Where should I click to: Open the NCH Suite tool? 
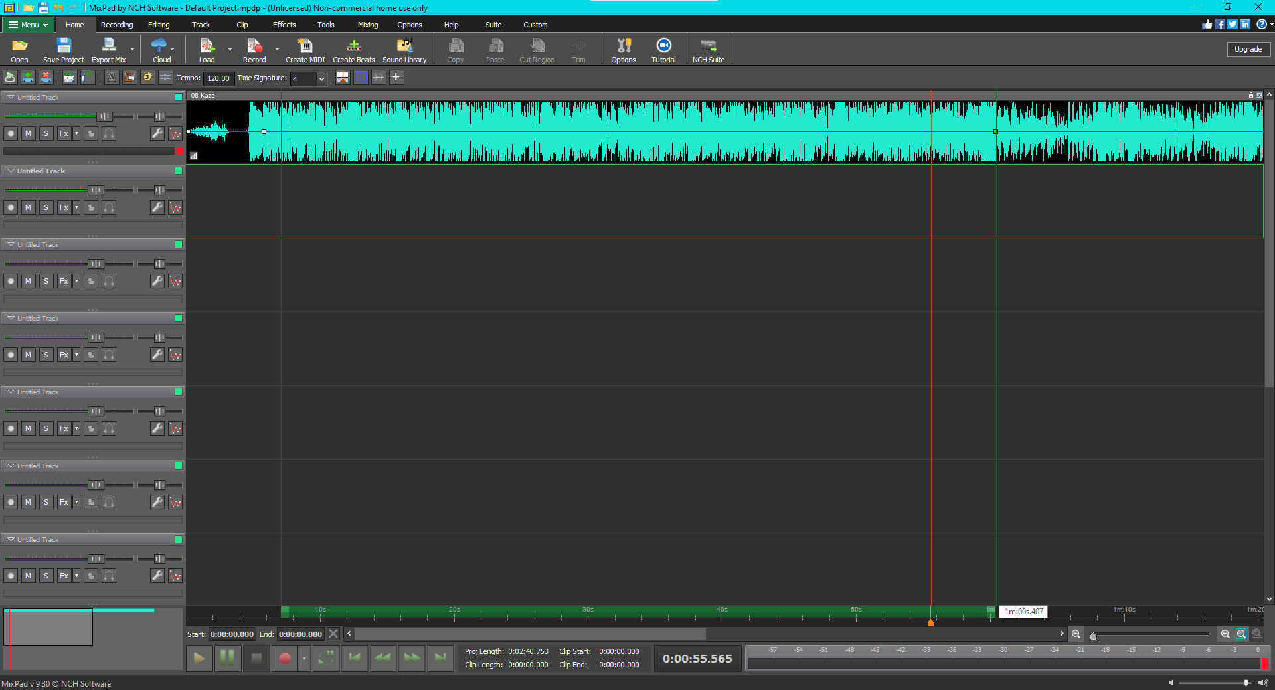pos(708,46)
